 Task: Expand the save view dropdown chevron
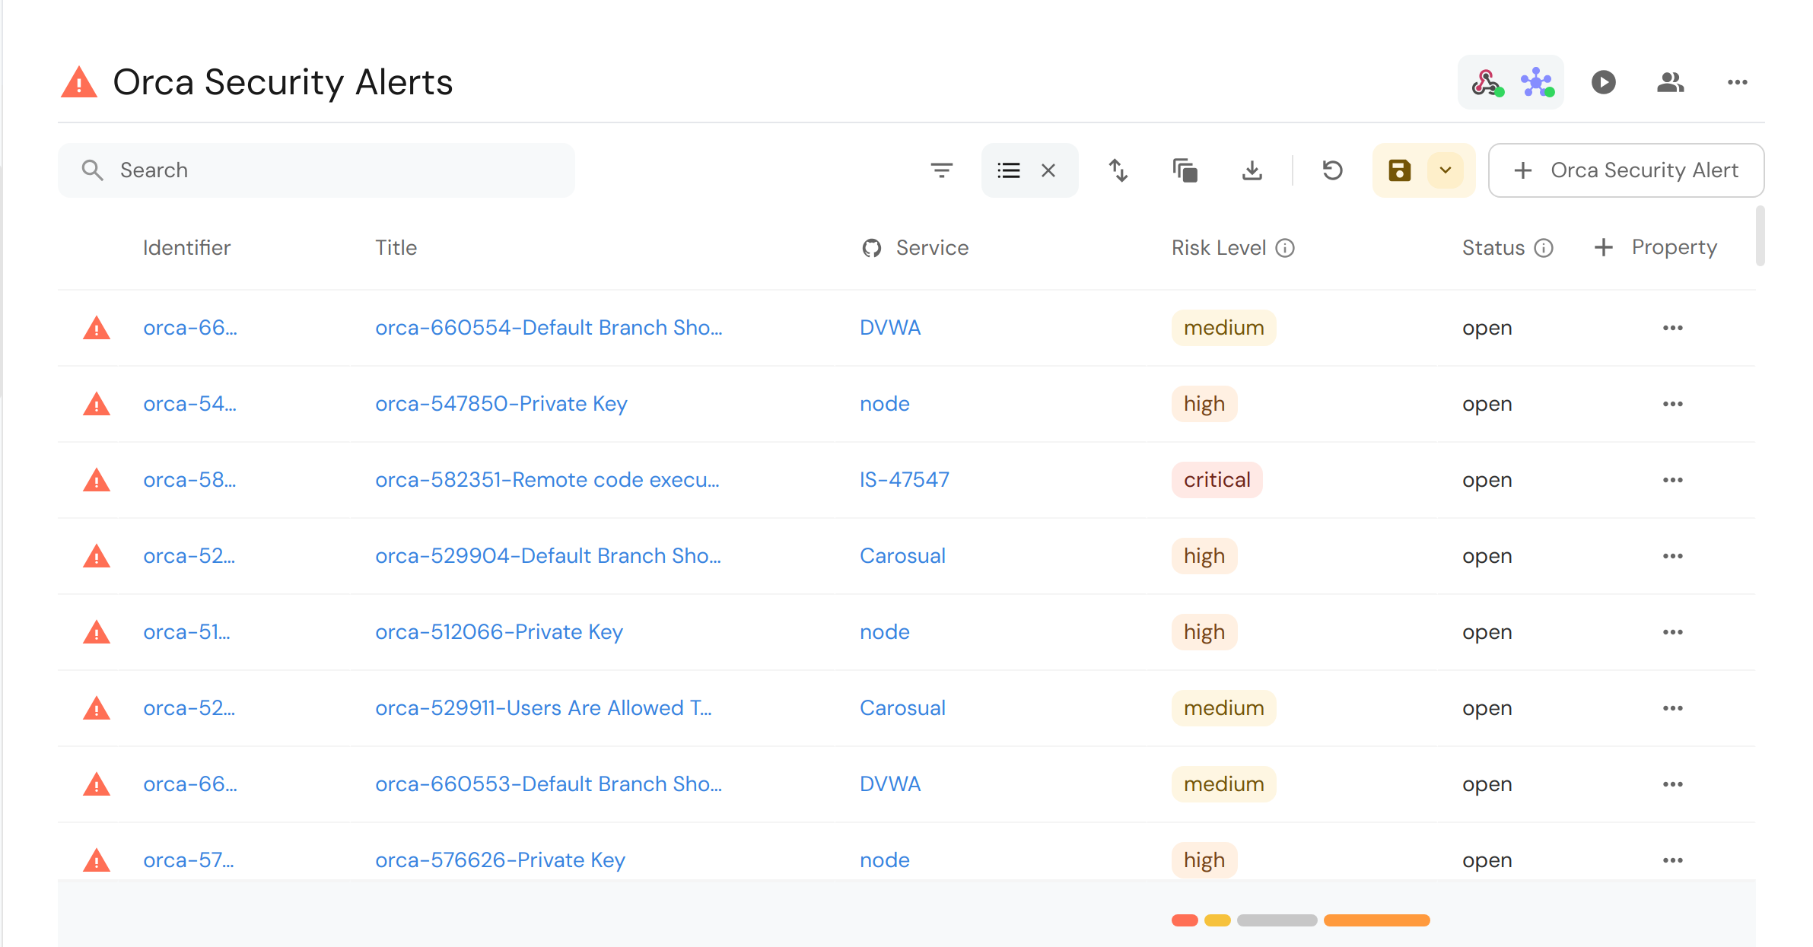pos(1446,170)
